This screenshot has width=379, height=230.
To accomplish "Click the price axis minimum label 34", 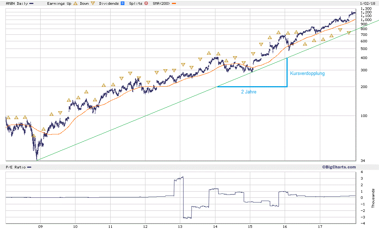I will (363, 160).
